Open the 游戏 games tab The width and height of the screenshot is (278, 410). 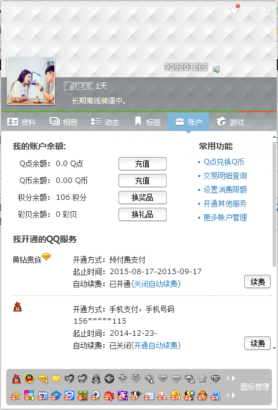click(x=230, y=122)
